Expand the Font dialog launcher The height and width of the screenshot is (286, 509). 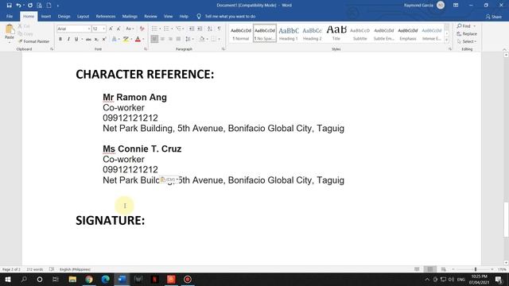(x=145, y=49)
